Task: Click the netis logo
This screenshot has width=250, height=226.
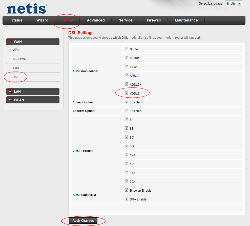Action: click(x=26, y=8)
